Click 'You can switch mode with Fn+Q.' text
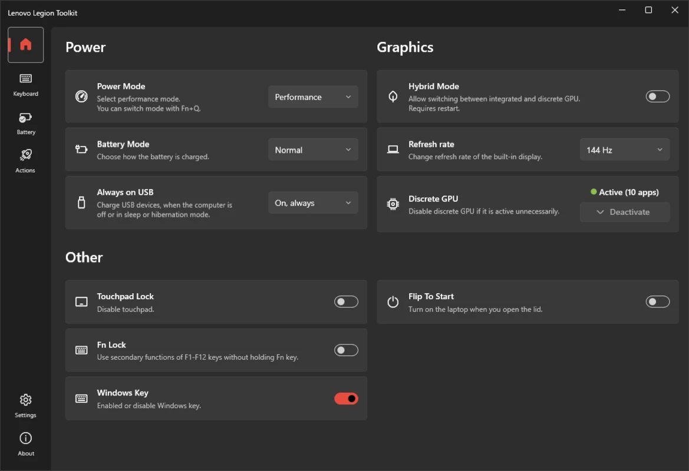This screenshot has height=471, width=689. (149, 108)
